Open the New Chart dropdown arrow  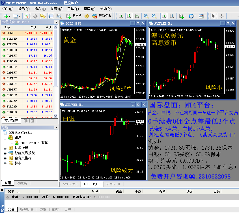point(9,16)
